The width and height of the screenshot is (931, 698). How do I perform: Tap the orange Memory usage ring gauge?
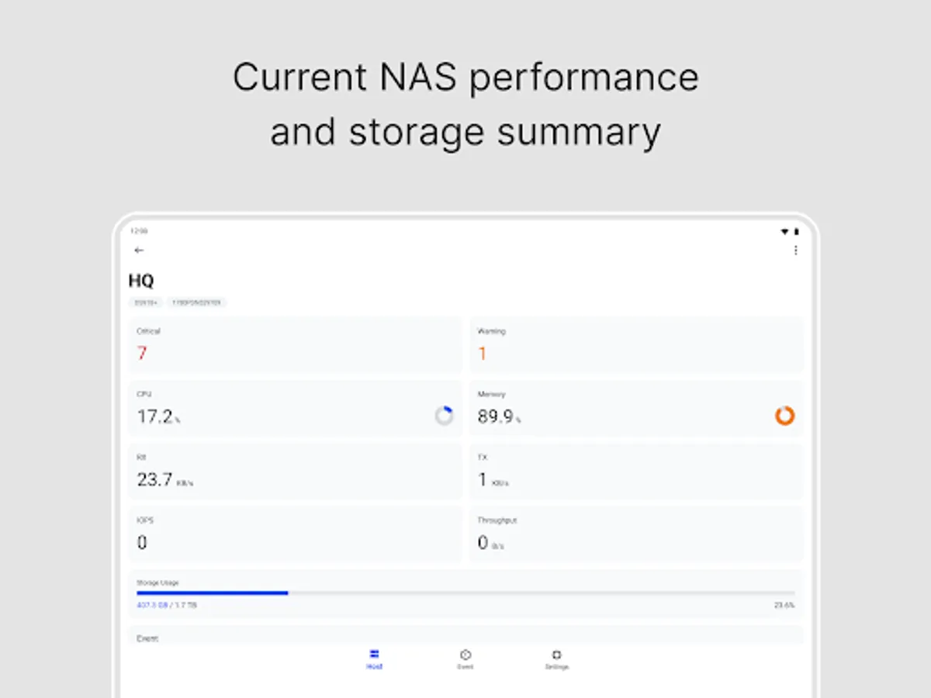(784, 416)
